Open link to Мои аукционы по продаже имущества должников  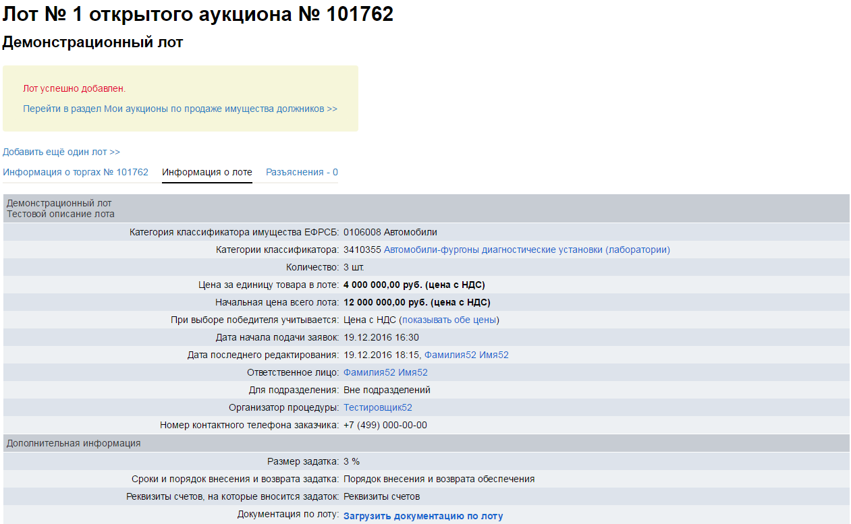point(180,109)
